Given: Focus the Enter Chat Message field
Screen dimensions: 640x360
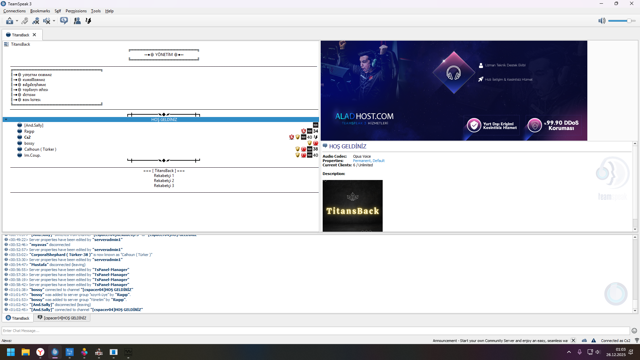Looking at the screenshot, I should [316, 331].
